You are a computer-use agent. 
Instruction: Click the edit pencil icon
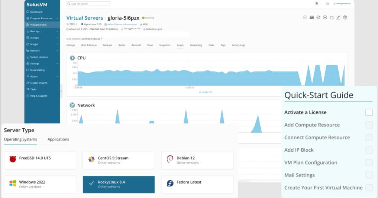(x=338, y=17)
